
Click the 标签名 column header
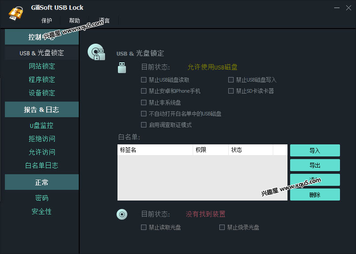point(155,150)
